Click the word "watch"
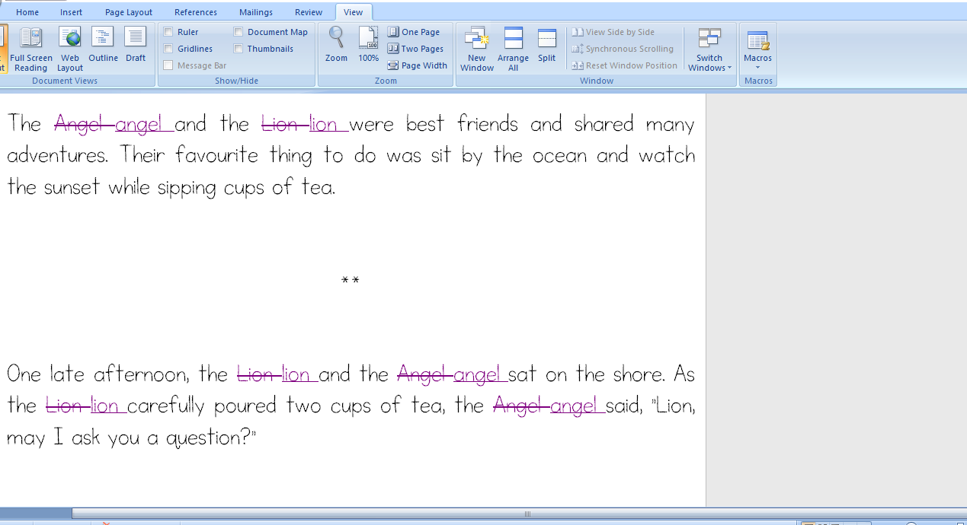967x525 pixels. (667, 155)
